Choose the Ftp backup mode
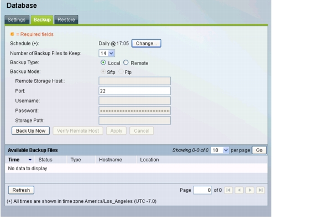320x220 pixels. pyautogui.click(x=121, y=72)
